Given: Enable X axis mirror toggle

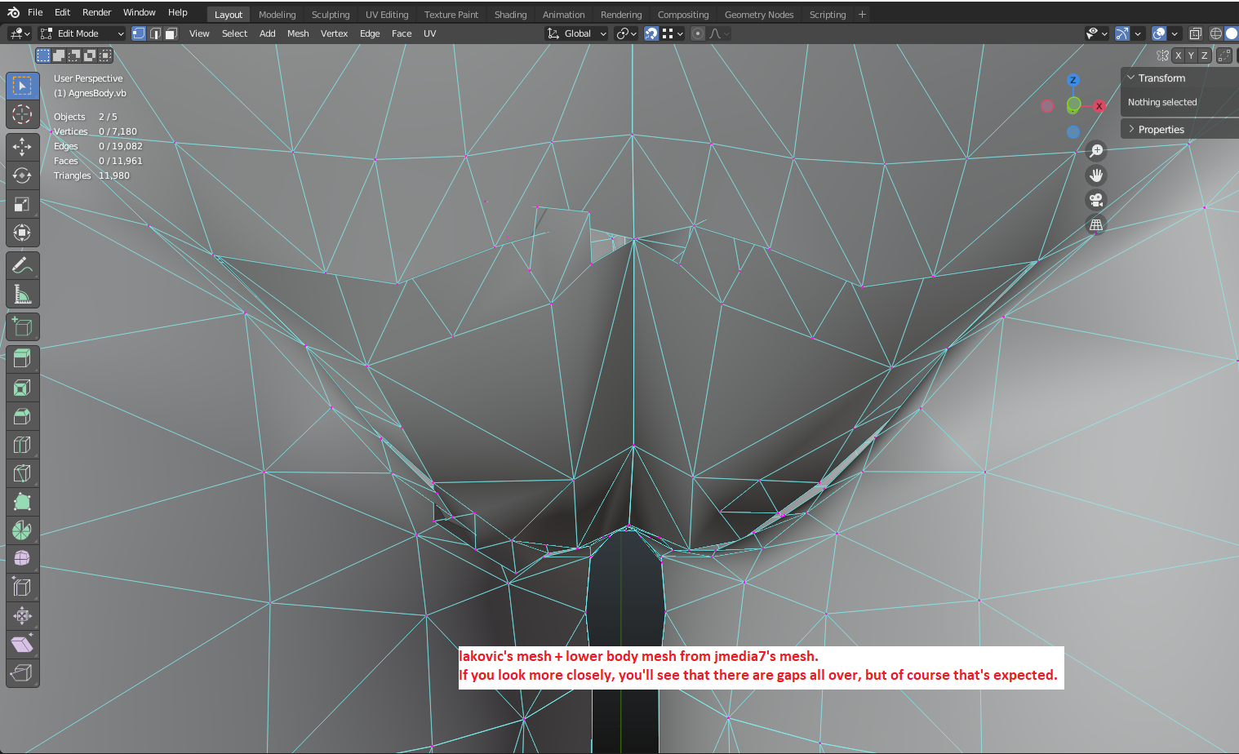Looking at the screenshot, I should (1178, 55).
